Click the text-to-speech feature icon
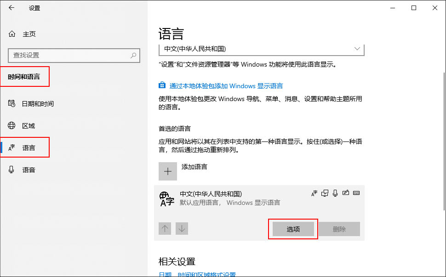Viewport: 446px width, 277px height. pos(325,193)
